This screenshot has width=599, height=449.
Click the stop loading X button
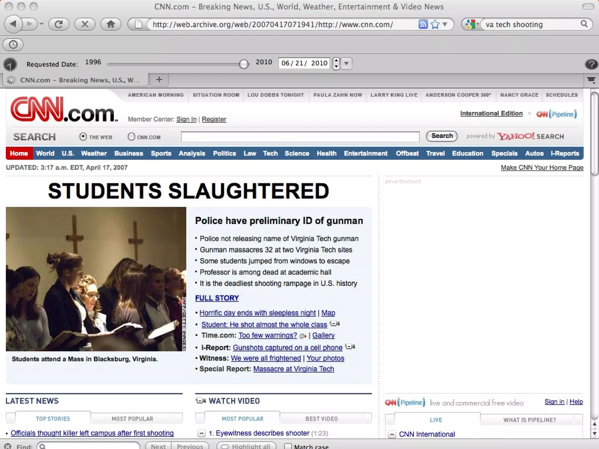coord(85,24)
